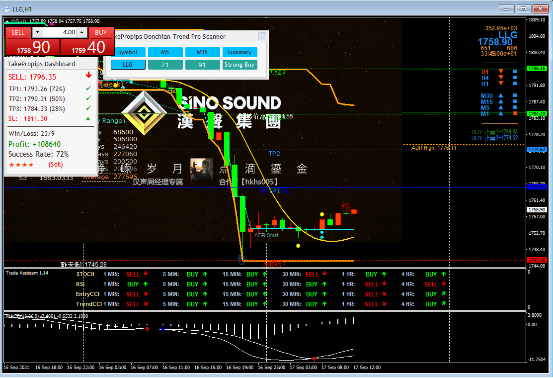
Task: Click the blue arrow marker on the MACD line
Action: [x=162, y=329]
